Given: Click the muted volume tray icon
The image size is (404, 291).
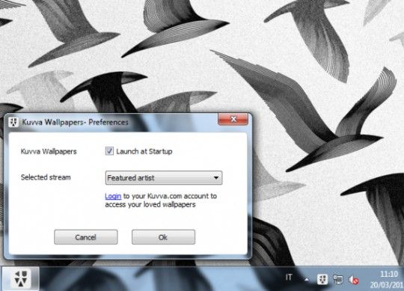Looking at the screenshot, I should click(353, 280).
